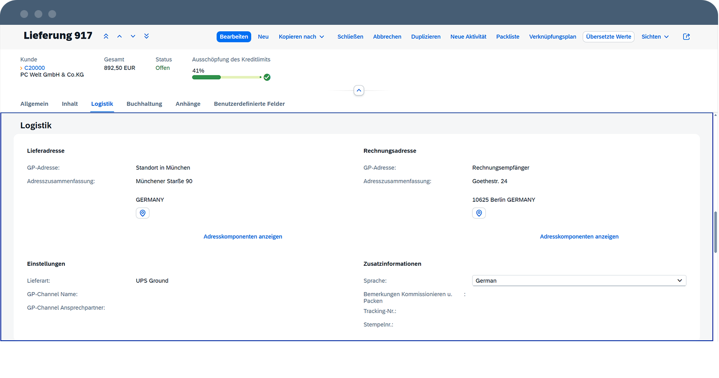Show Adresskomponenten anzeigen under Lieferadresse
Viewport: 719px width, 378px height.
coord(243,237)
